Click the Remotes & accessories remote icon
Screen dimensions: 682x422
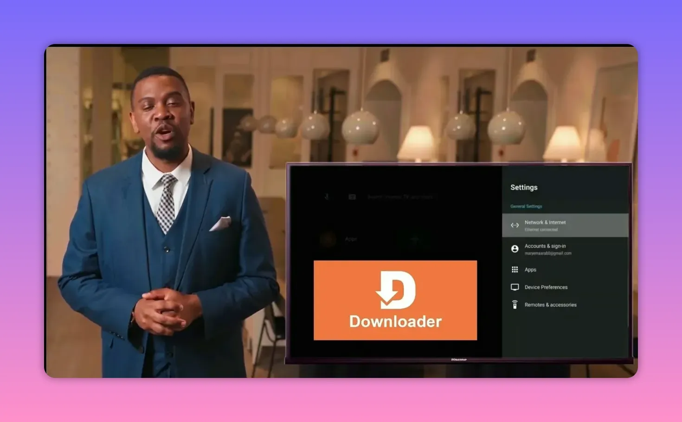point(515,305)
